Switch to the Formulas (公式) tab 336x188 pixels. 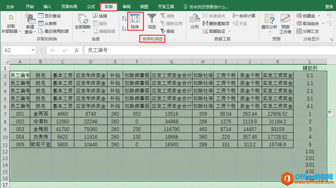[x=91, y=7]
